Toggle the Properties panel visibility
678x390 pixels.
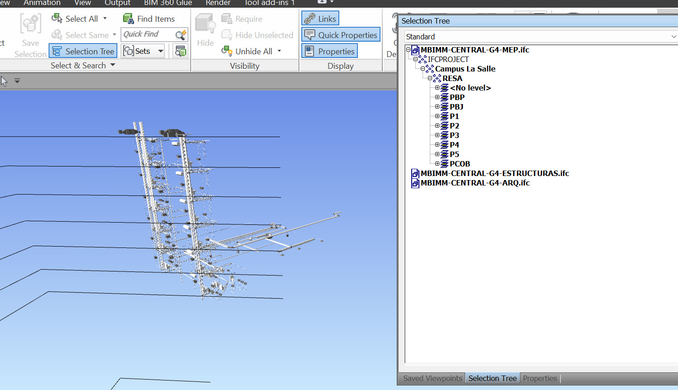[x=329, y=51]
